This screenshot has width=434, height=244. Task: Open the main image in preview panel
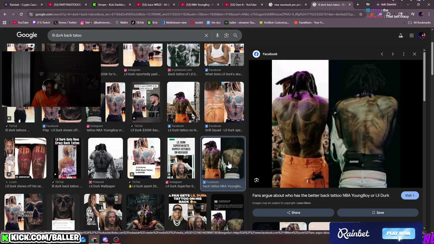[x=336, y=124]
